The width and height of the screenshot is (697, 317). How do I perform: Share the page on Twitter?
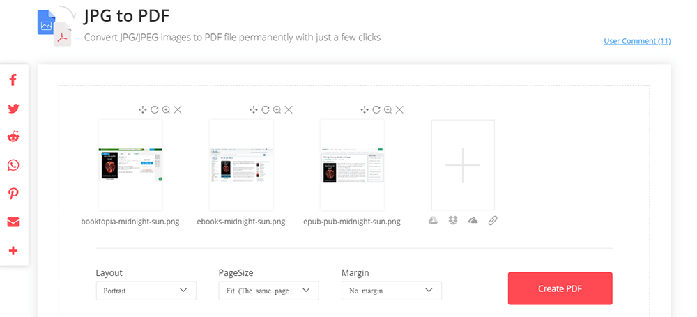click(13, 109)
